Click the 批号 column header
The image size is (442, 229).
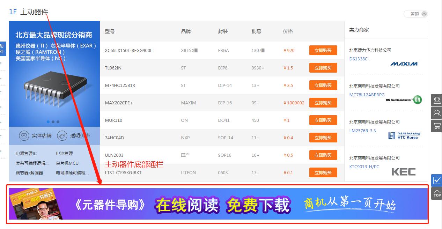point(256,31)
